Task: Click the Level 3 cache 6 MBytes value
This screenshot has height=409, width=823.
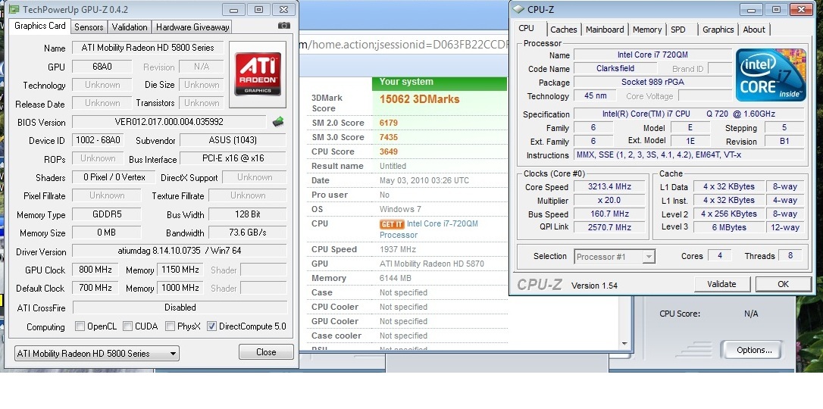Action: click(728, 227)
